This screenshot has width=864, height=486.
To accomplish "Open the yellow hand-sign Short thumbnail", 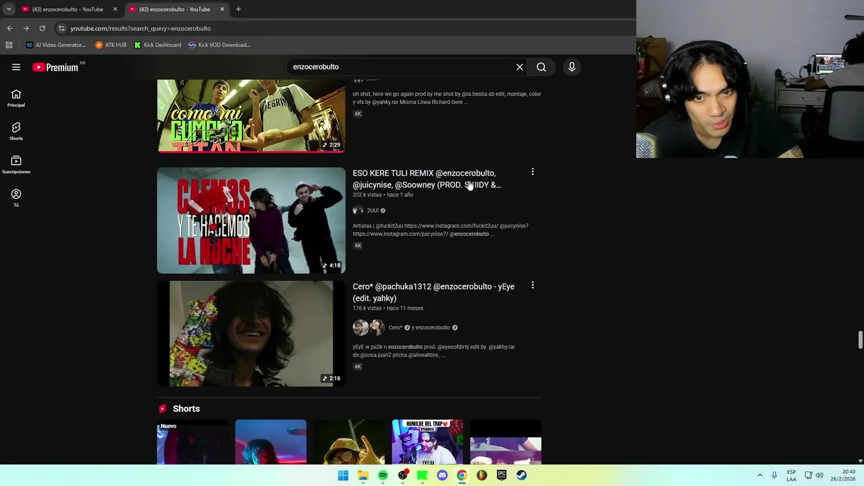I will (x=349, y=442).
